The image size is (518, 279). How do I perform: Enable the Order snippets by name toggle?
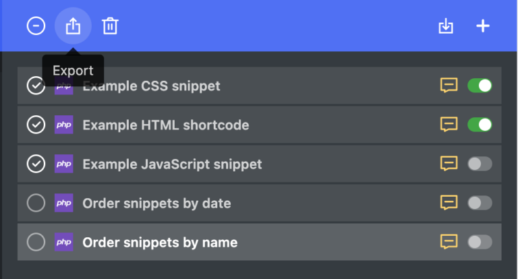pos(480,242)
